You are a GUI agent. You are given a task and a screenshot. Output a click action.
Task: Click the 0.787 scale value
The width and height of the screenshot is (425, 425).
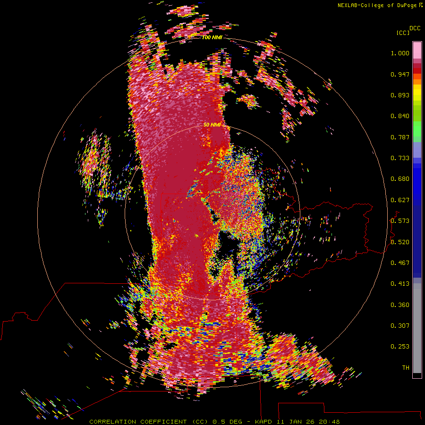[x=400, y=137]
